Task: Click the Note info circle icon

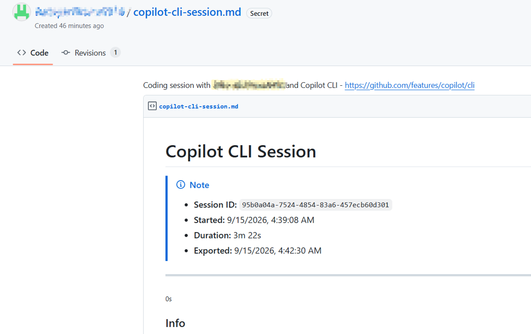Action: point(181,185)
